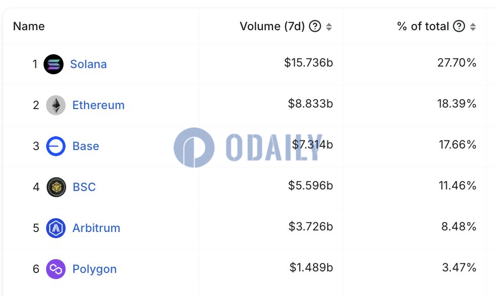
Task: Click the Volume (7d) column header text
Action: click(272, 26)
